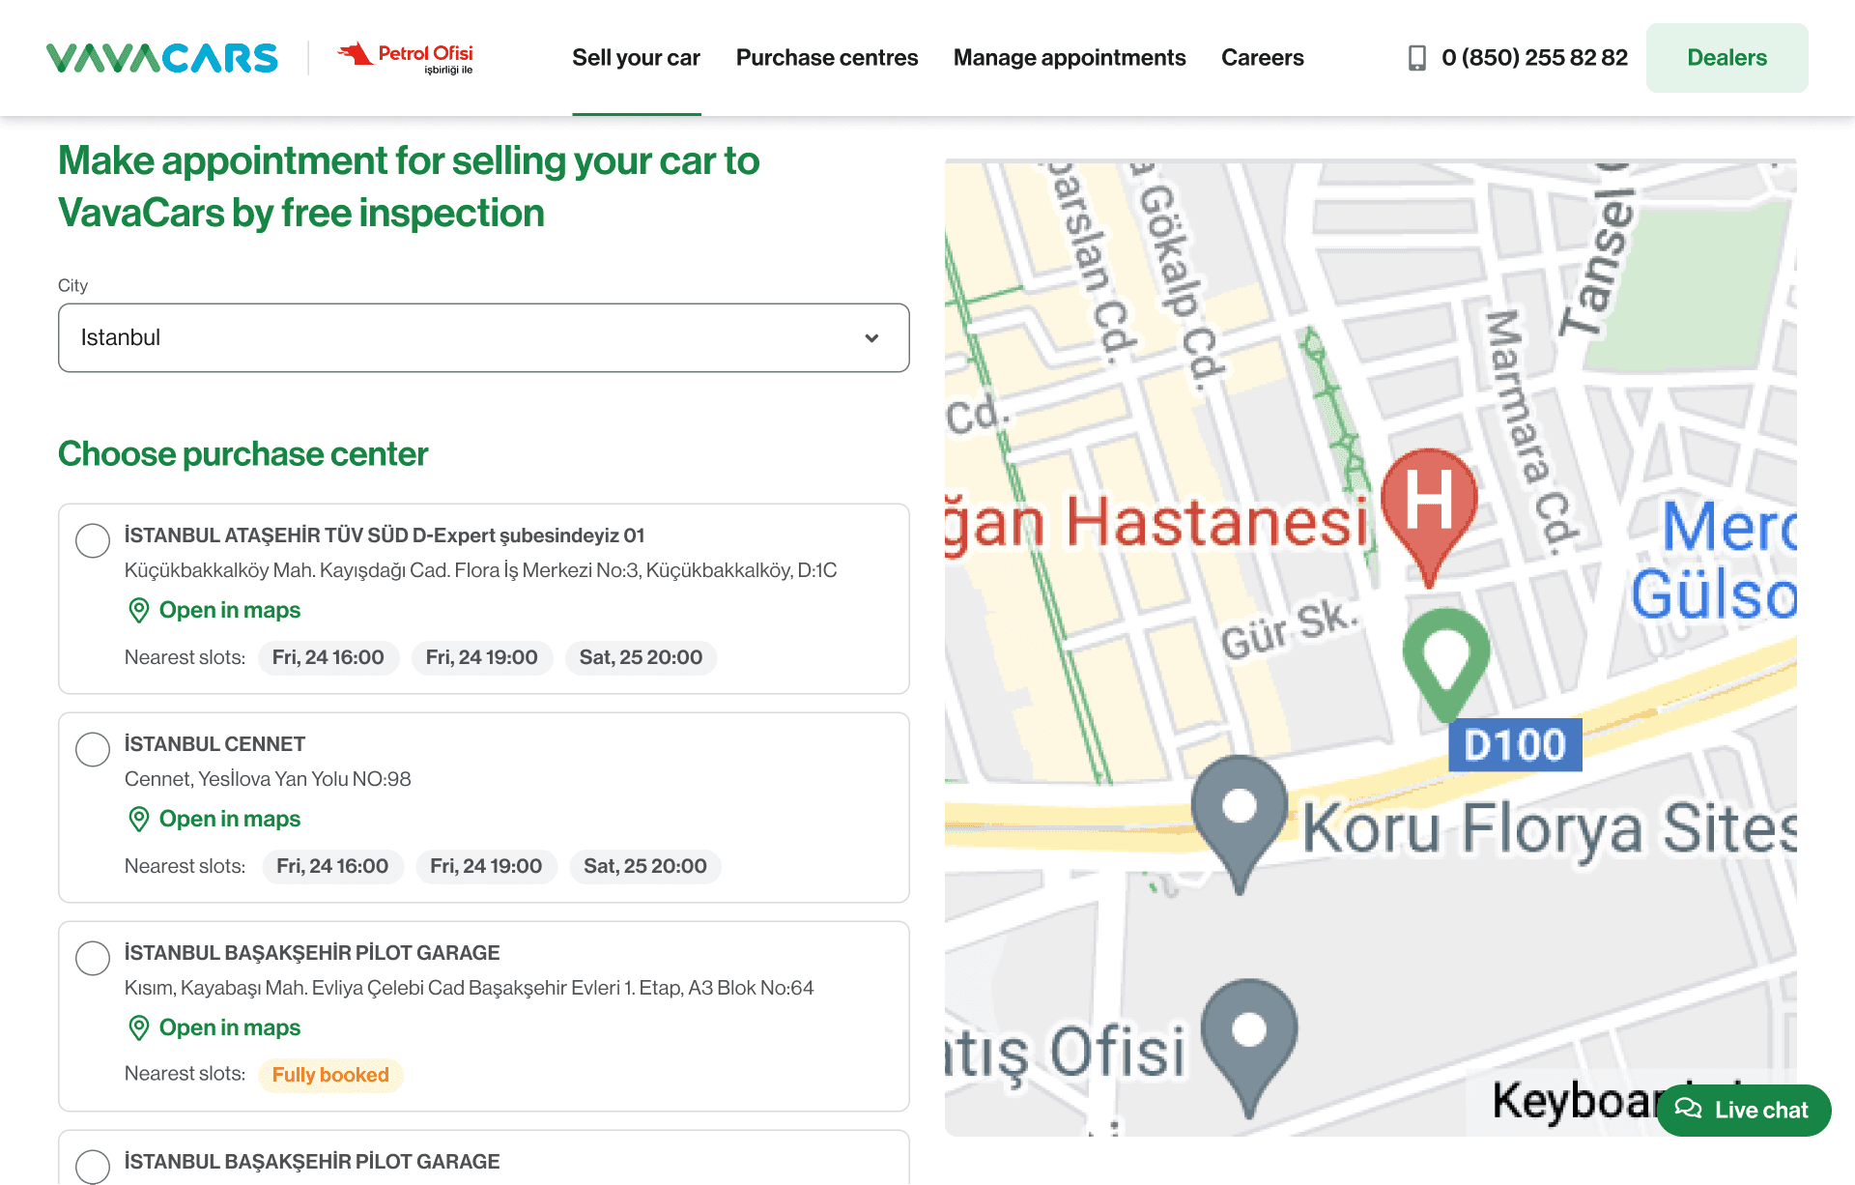The height and width of the screenshot is (1185, 1855).
Task: Open Manage appointments from navigation
Action: pos(1070,58)
